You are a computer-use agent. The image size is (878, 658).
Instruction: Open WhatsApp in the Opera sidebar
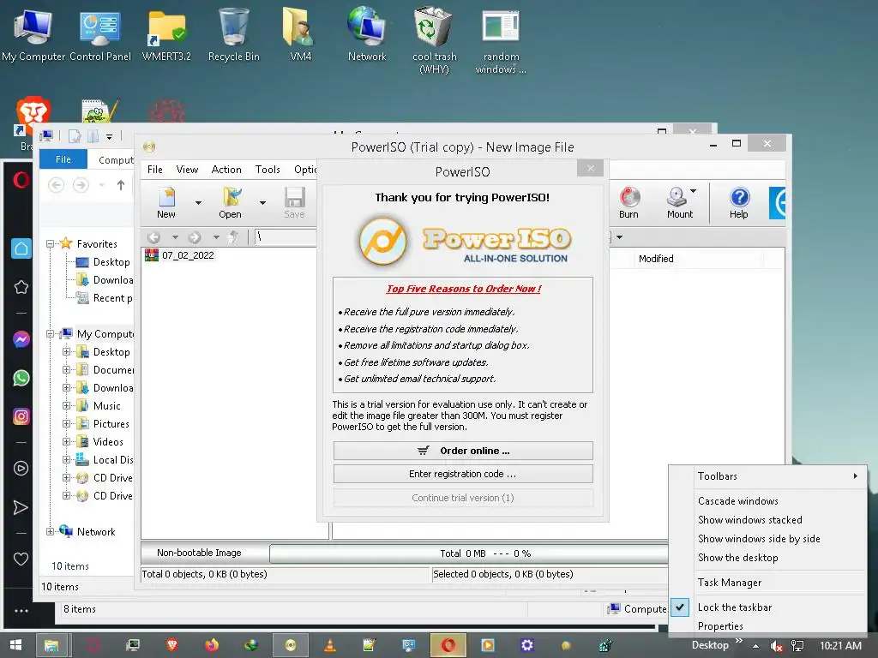click(x=21, y=378)
